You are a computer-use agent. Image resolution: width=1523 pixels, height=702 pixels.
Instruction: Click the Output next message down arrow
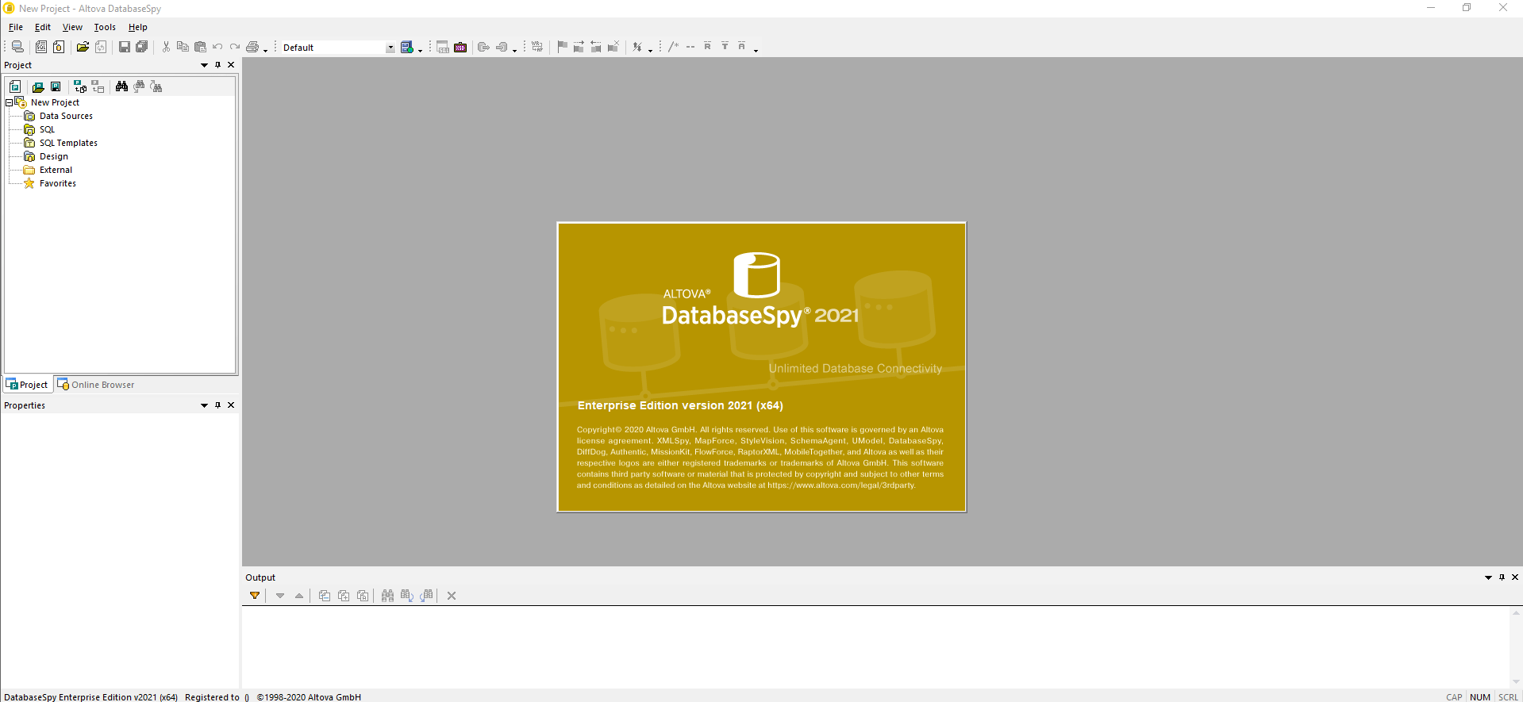pyautogui.click(x=280, y=596)
